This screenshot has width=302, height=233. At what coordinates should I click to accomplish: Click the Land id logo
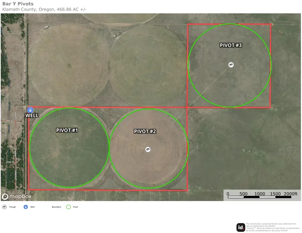point(241,227)
